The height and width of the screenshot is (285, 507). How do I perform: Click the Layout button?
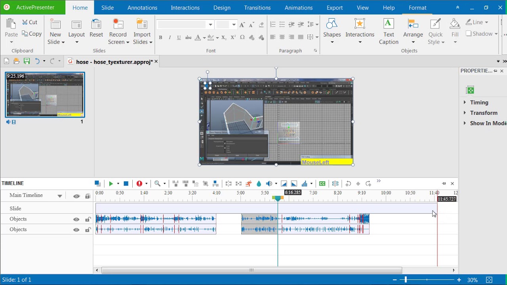tap(76, 31)
